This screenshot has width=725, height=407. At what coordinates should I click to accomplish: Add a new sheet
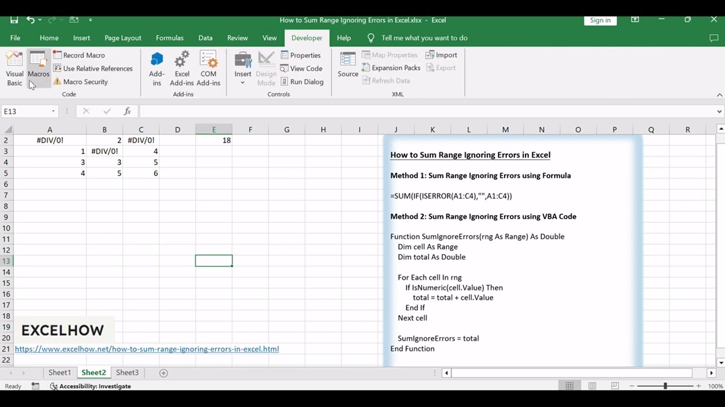[164, 373]
